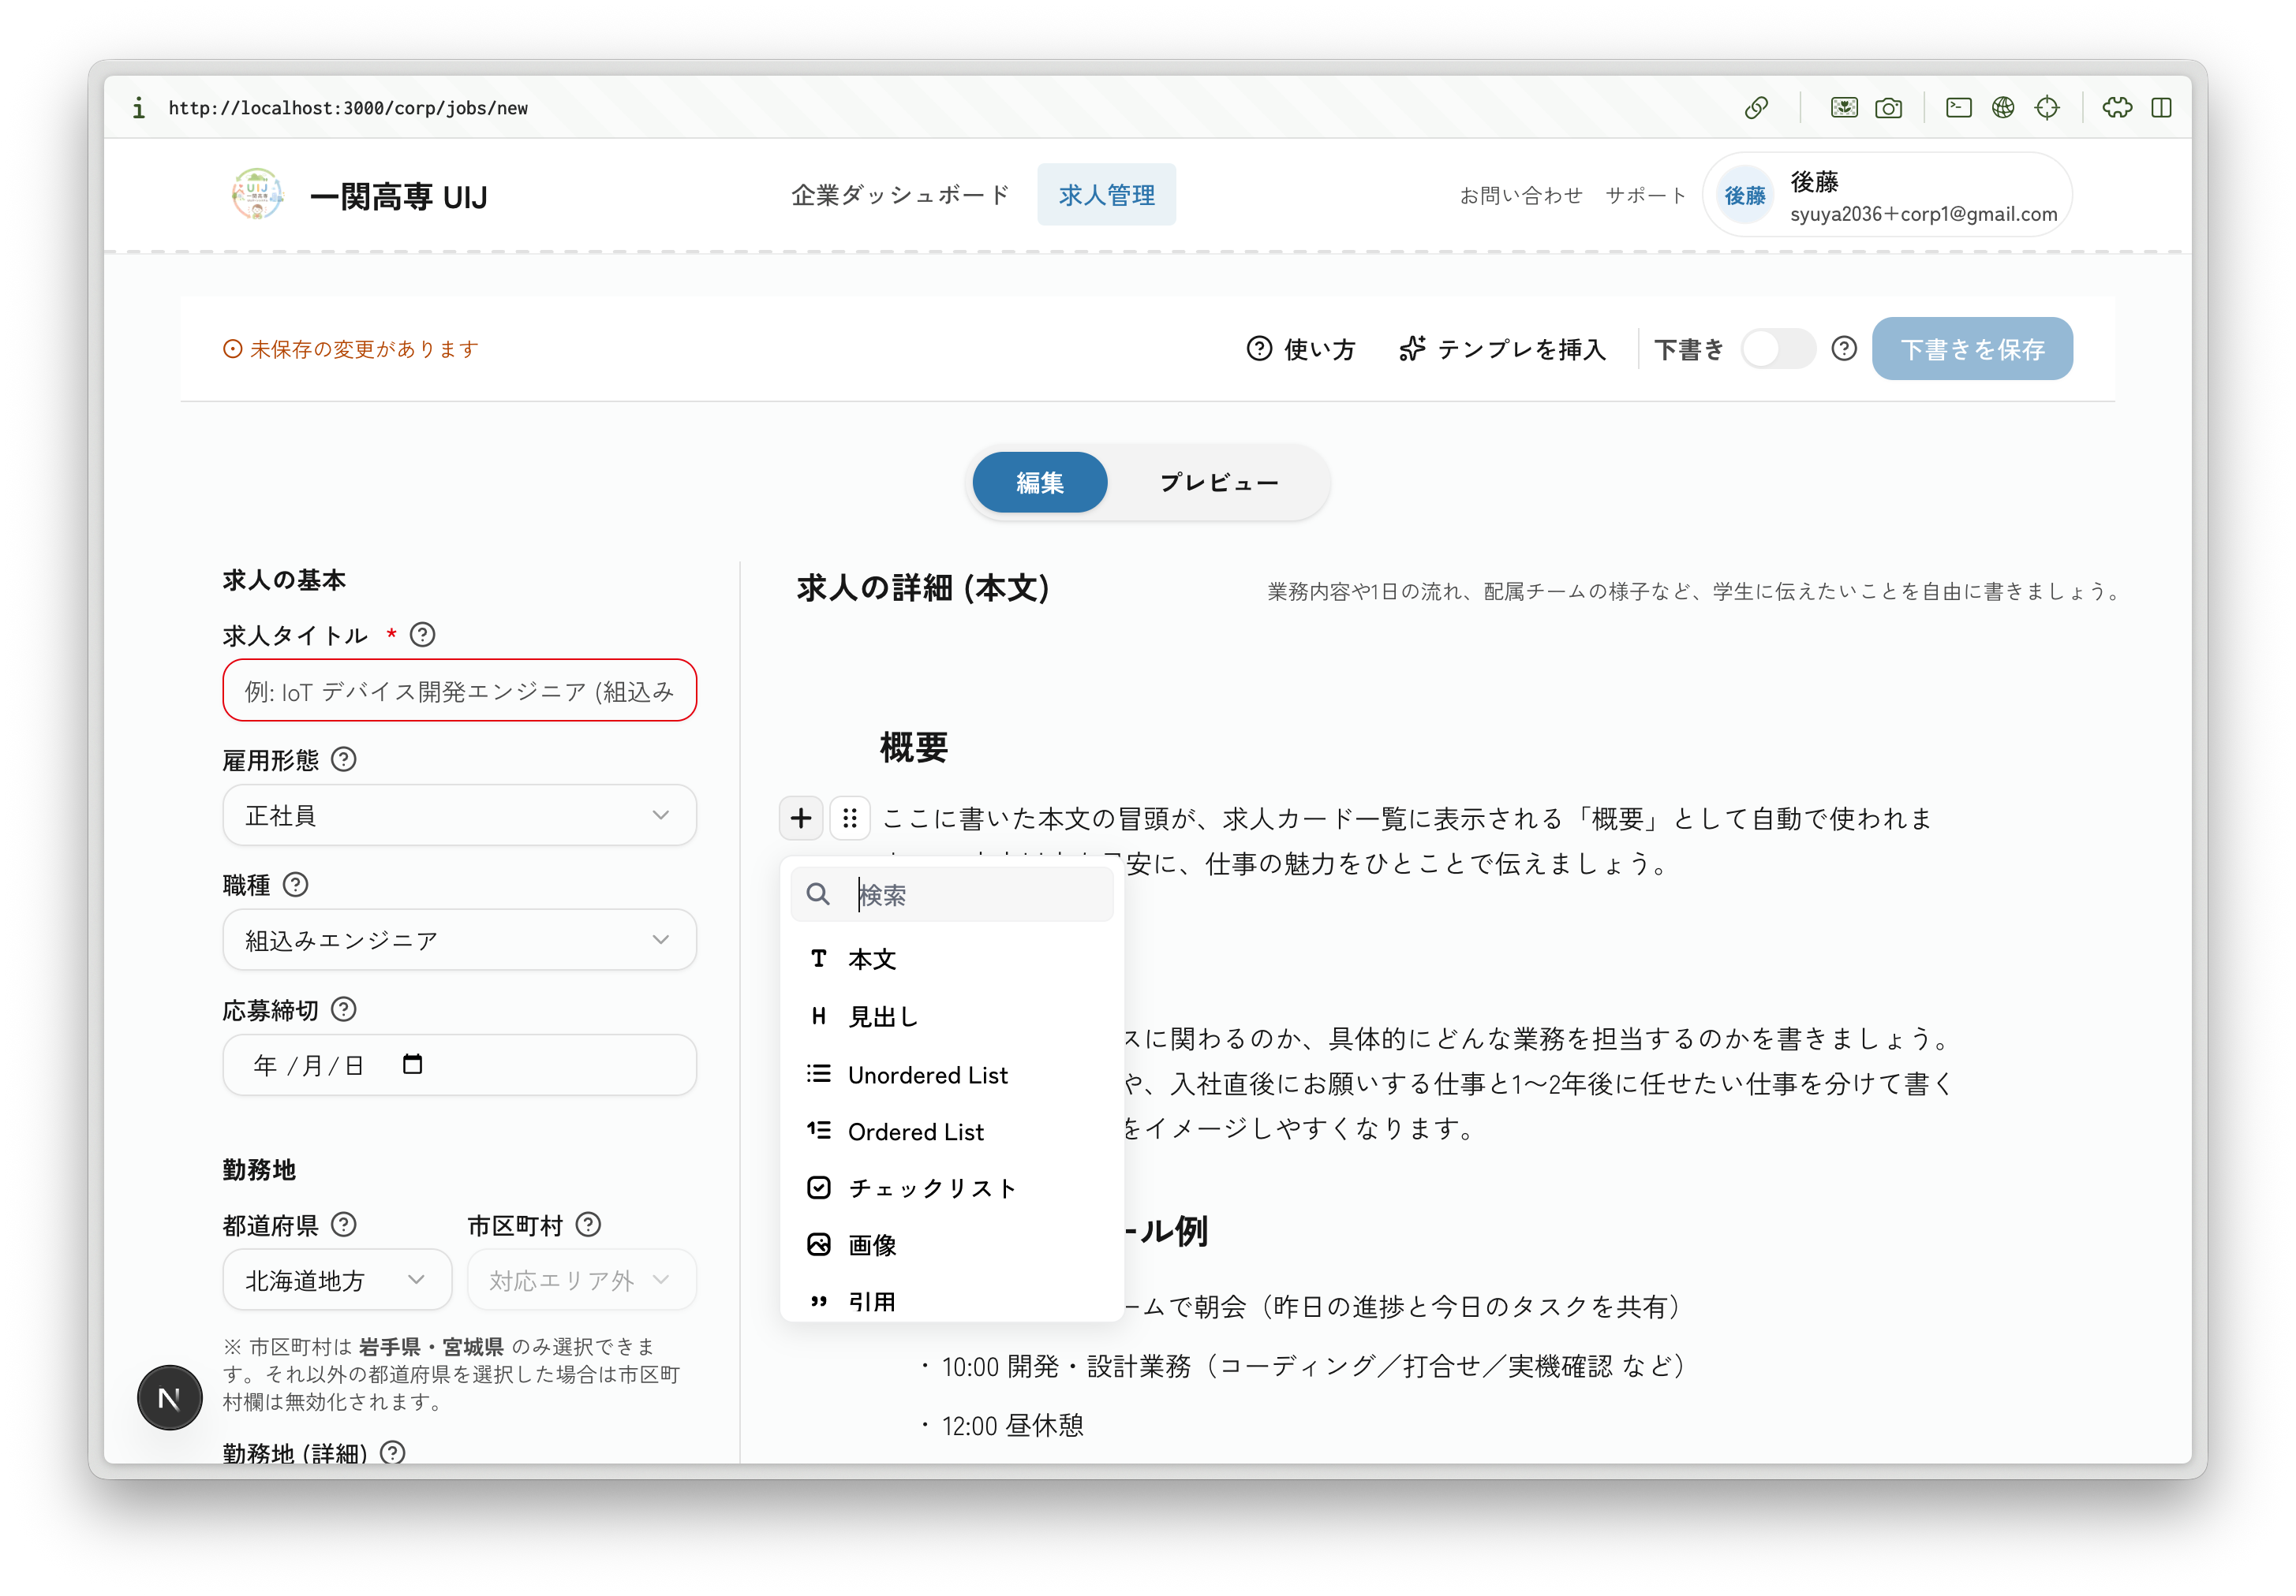This screenshot has width=2296, height=1596.
Task: Click the drag handle dots icon
Action: (850, 819)
